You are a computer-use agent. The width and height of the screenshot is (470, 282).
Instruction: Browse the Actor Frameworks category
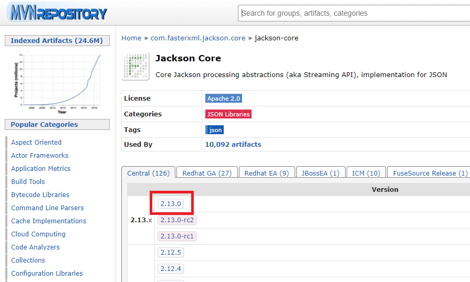tap(39, 156)
